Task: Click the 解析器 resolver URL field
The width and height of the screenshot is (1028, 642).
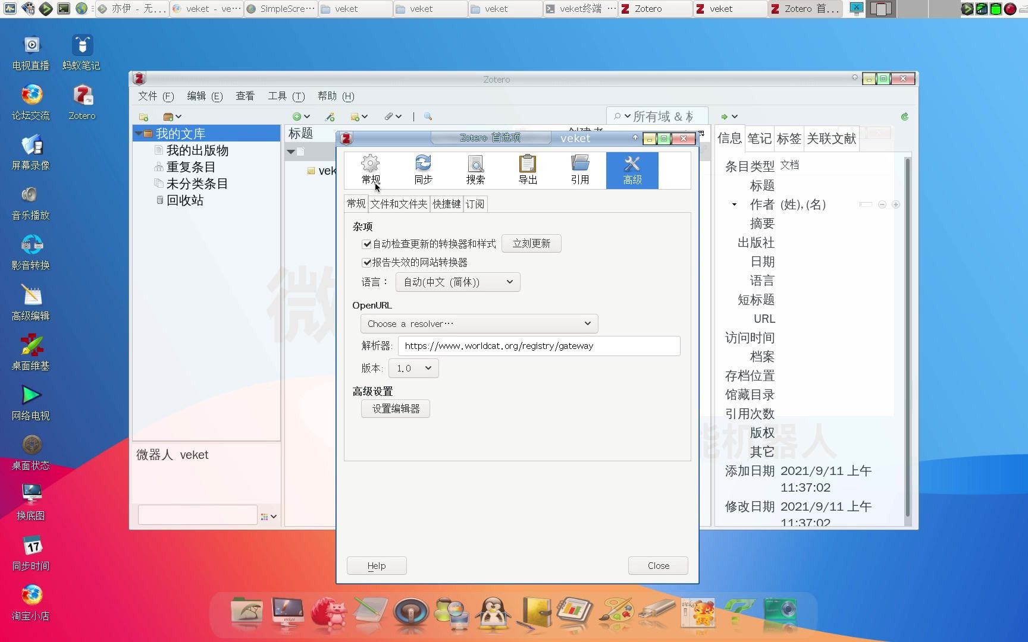Action: coord(539,346)
